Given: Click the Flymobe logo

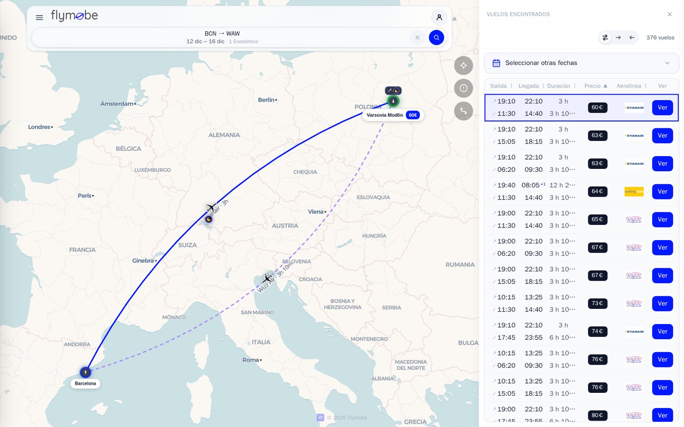Looking at the screenshot, I should [74, 16].
